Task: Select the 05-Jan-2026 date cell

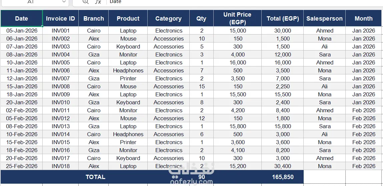Action: coord(21,31)
